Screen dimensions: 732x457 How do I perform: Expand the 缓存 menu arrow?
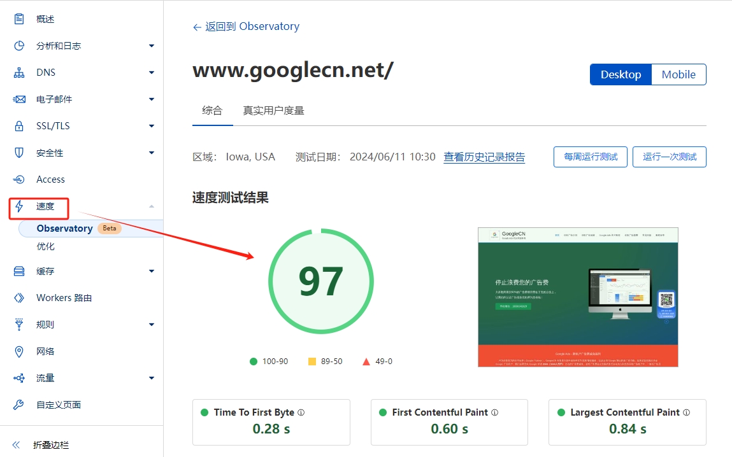pyautogui.click(x=151, y=271)
